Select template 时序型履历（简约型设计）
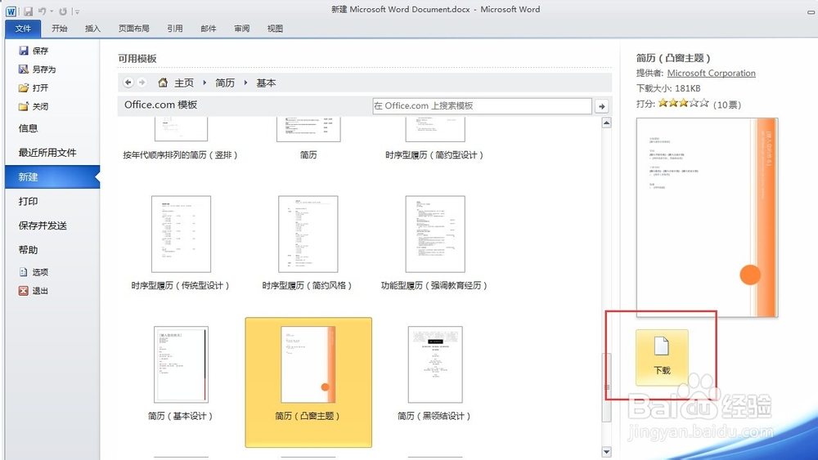Screen dimensions: 818x460 (434, 138)
